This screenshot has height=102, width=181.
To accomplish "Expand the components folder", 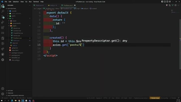I will [x=16, y=23].
